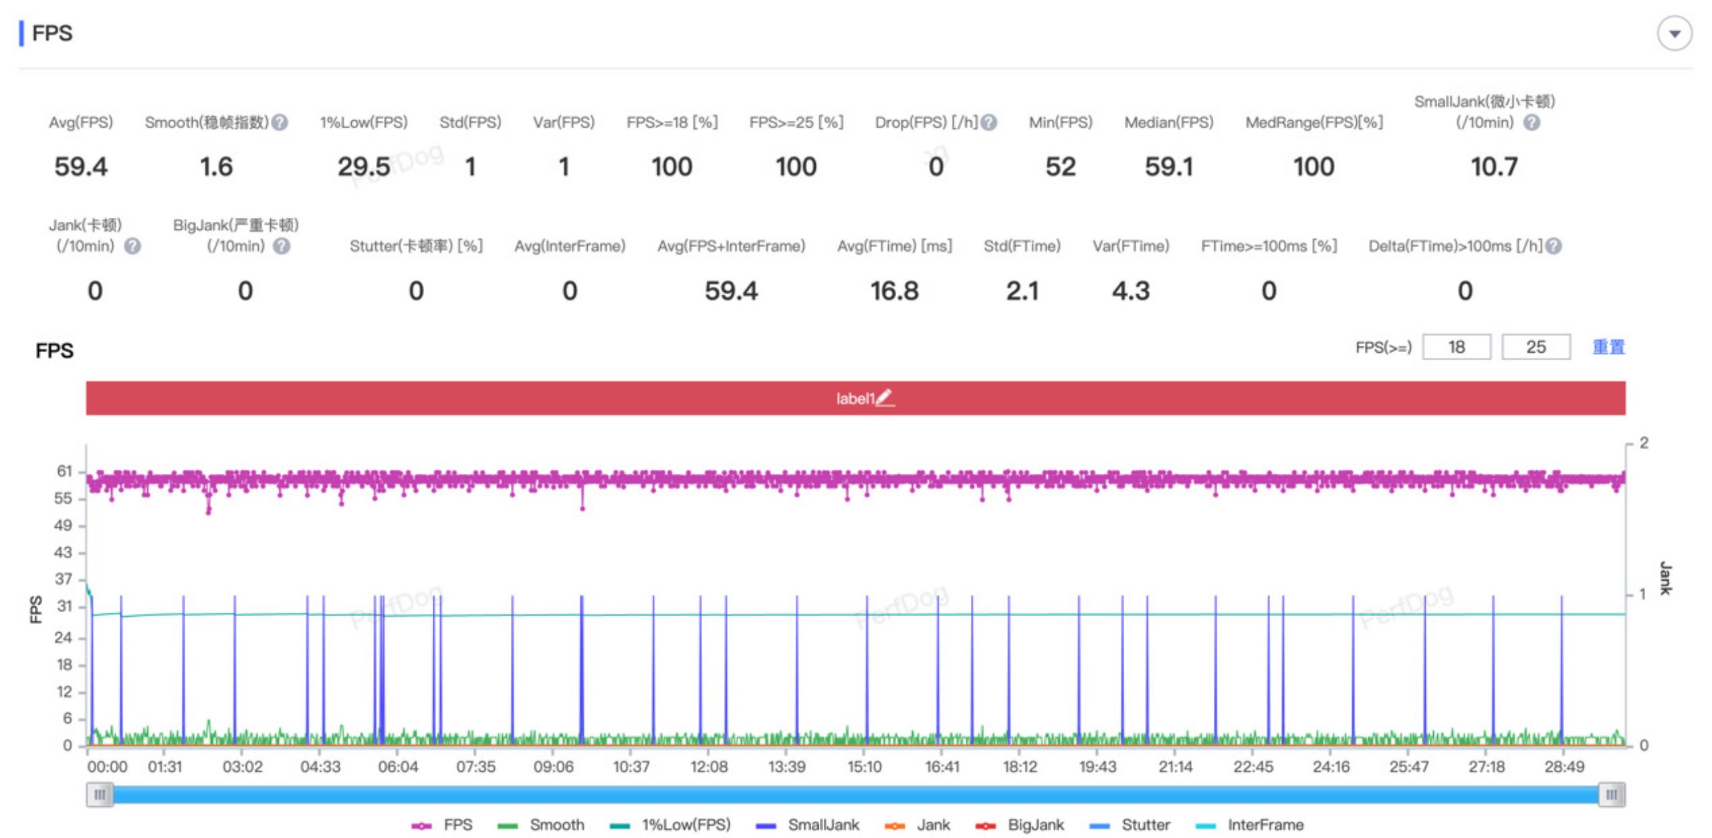Click help icon next to BigJank /10min

click(282, 246)
